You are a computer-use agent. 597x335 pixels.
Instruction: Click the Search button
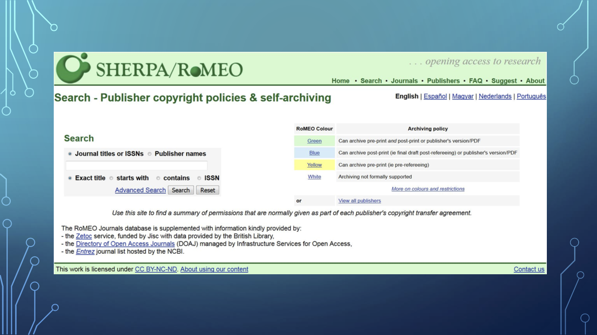[181, 190]
